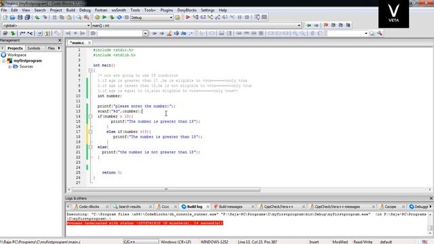Close the *main.c editor tab
434x244 pixels.
[90, 43]
